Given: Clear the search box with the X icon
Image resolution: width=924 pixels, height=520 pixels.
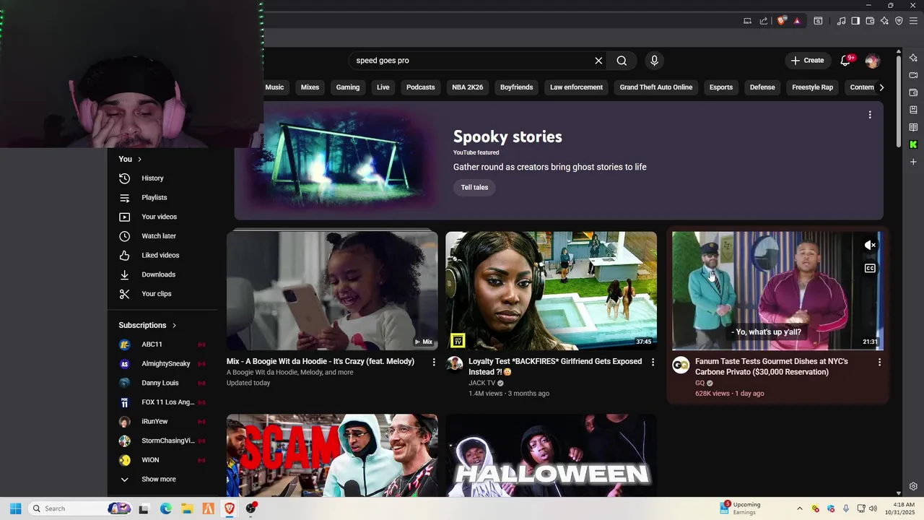Looking at the screenshot, I should tap(598, 61).
